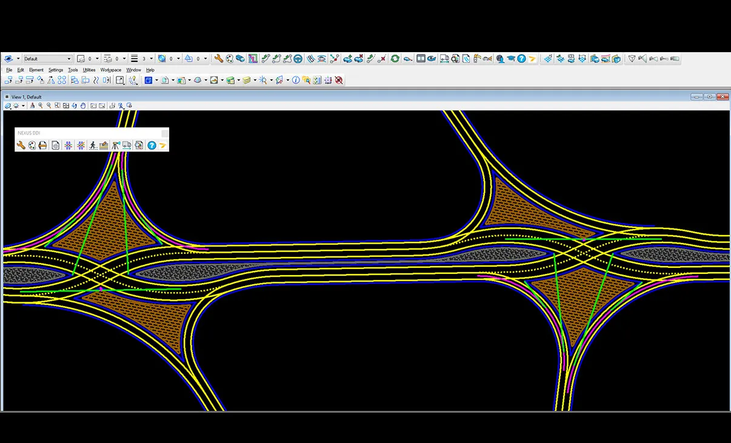The image size is (731, 443).
Task: Expand the line weight dropdown showing 3
Action: [x=151, y=59]
